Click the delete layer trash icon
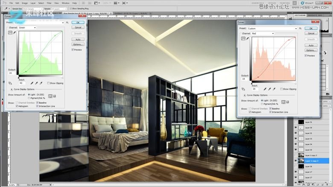This screenshot has height=187, width=333. point(327,184)
